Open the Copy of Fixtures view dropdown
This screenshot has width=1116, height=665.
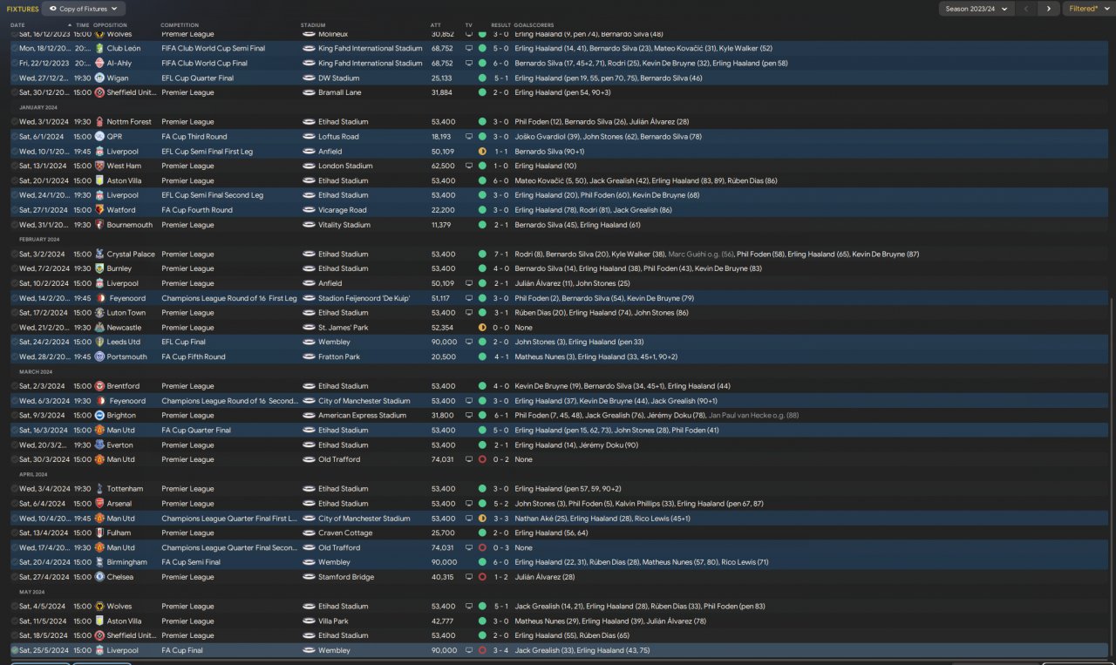point(83,9)
